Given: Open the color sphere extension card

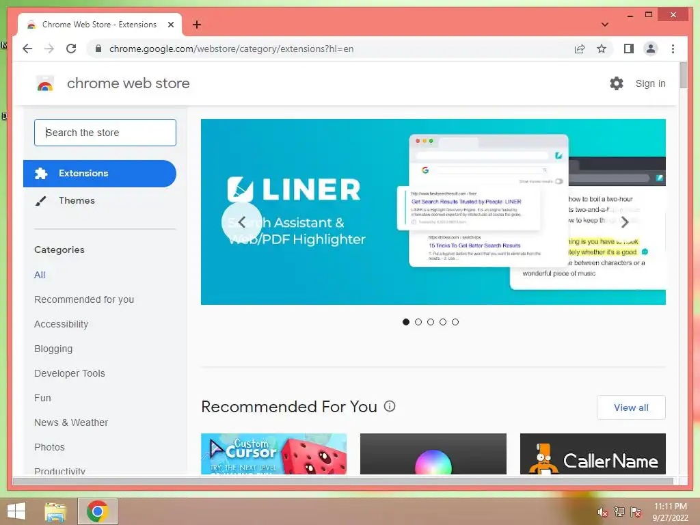Looking at the screenshot, I should point(433,454).
